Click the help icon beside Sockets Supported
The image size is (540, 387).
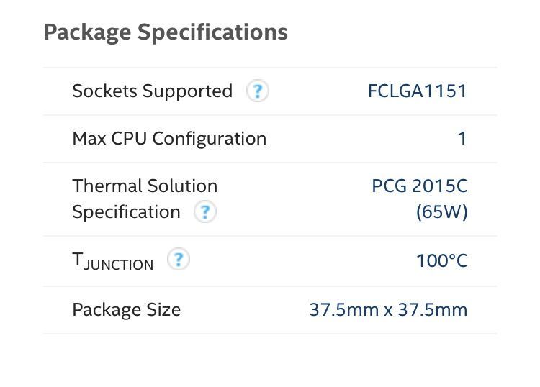click(258, 91)
